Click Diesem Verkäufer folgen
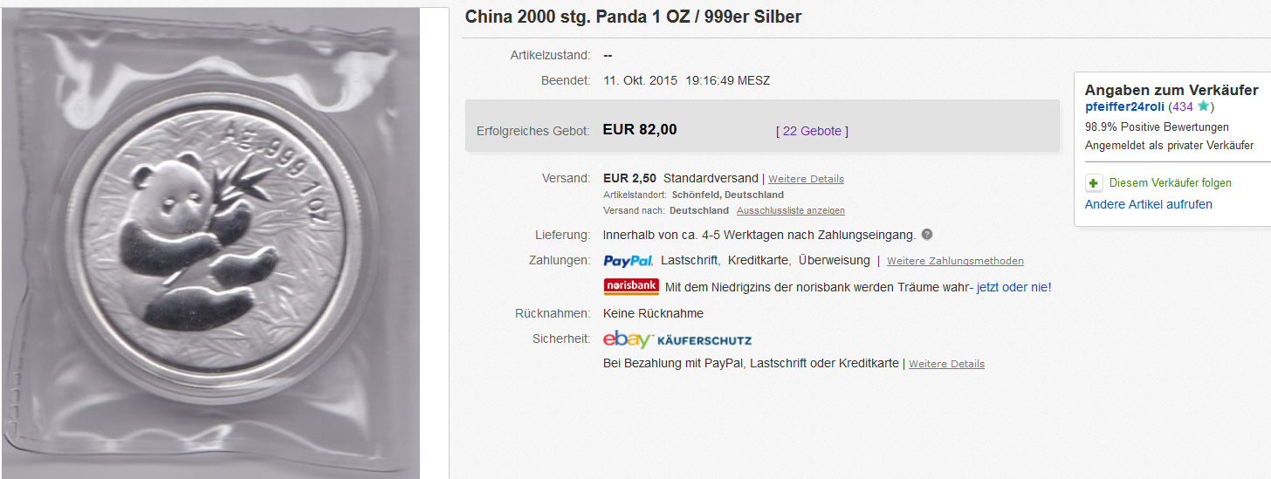The height and width of the screenshot is (479, 1271). click(x=1171, y=183)
